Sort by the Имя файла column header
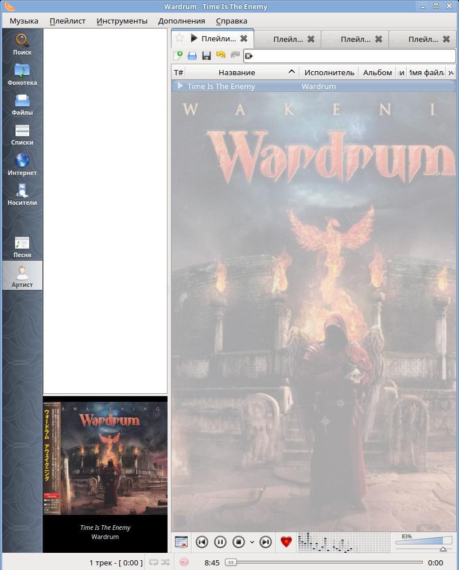The image size is (459, 570). tap(426, 72)
